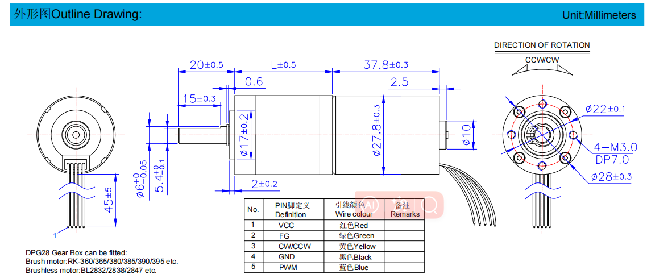Click the AI chat bubble icon in overlay

coord(370,204)
